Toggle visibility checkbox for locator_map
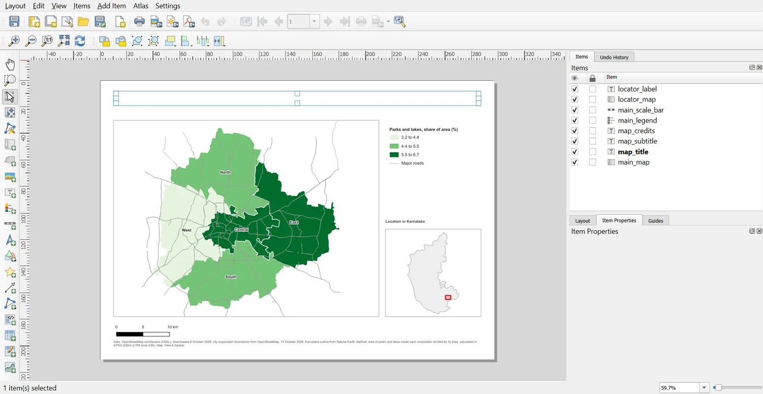This screenshot has height=394, width=763. (x=575, y=100)
